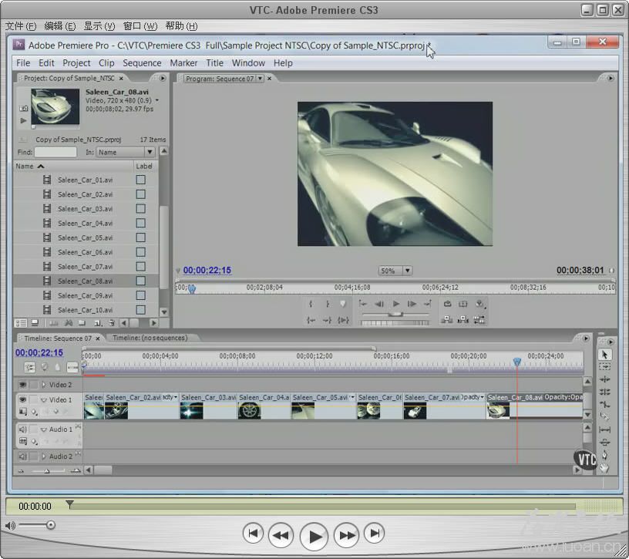
Task: Select the Selection arrow tool
Action: pyautogui.click(x=604, y=355)
